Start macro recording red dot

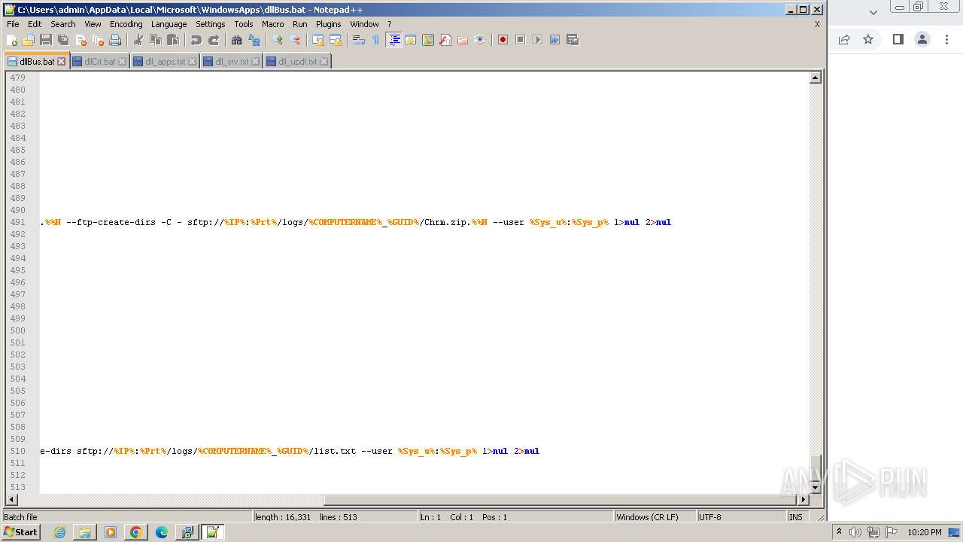[503, 40]
